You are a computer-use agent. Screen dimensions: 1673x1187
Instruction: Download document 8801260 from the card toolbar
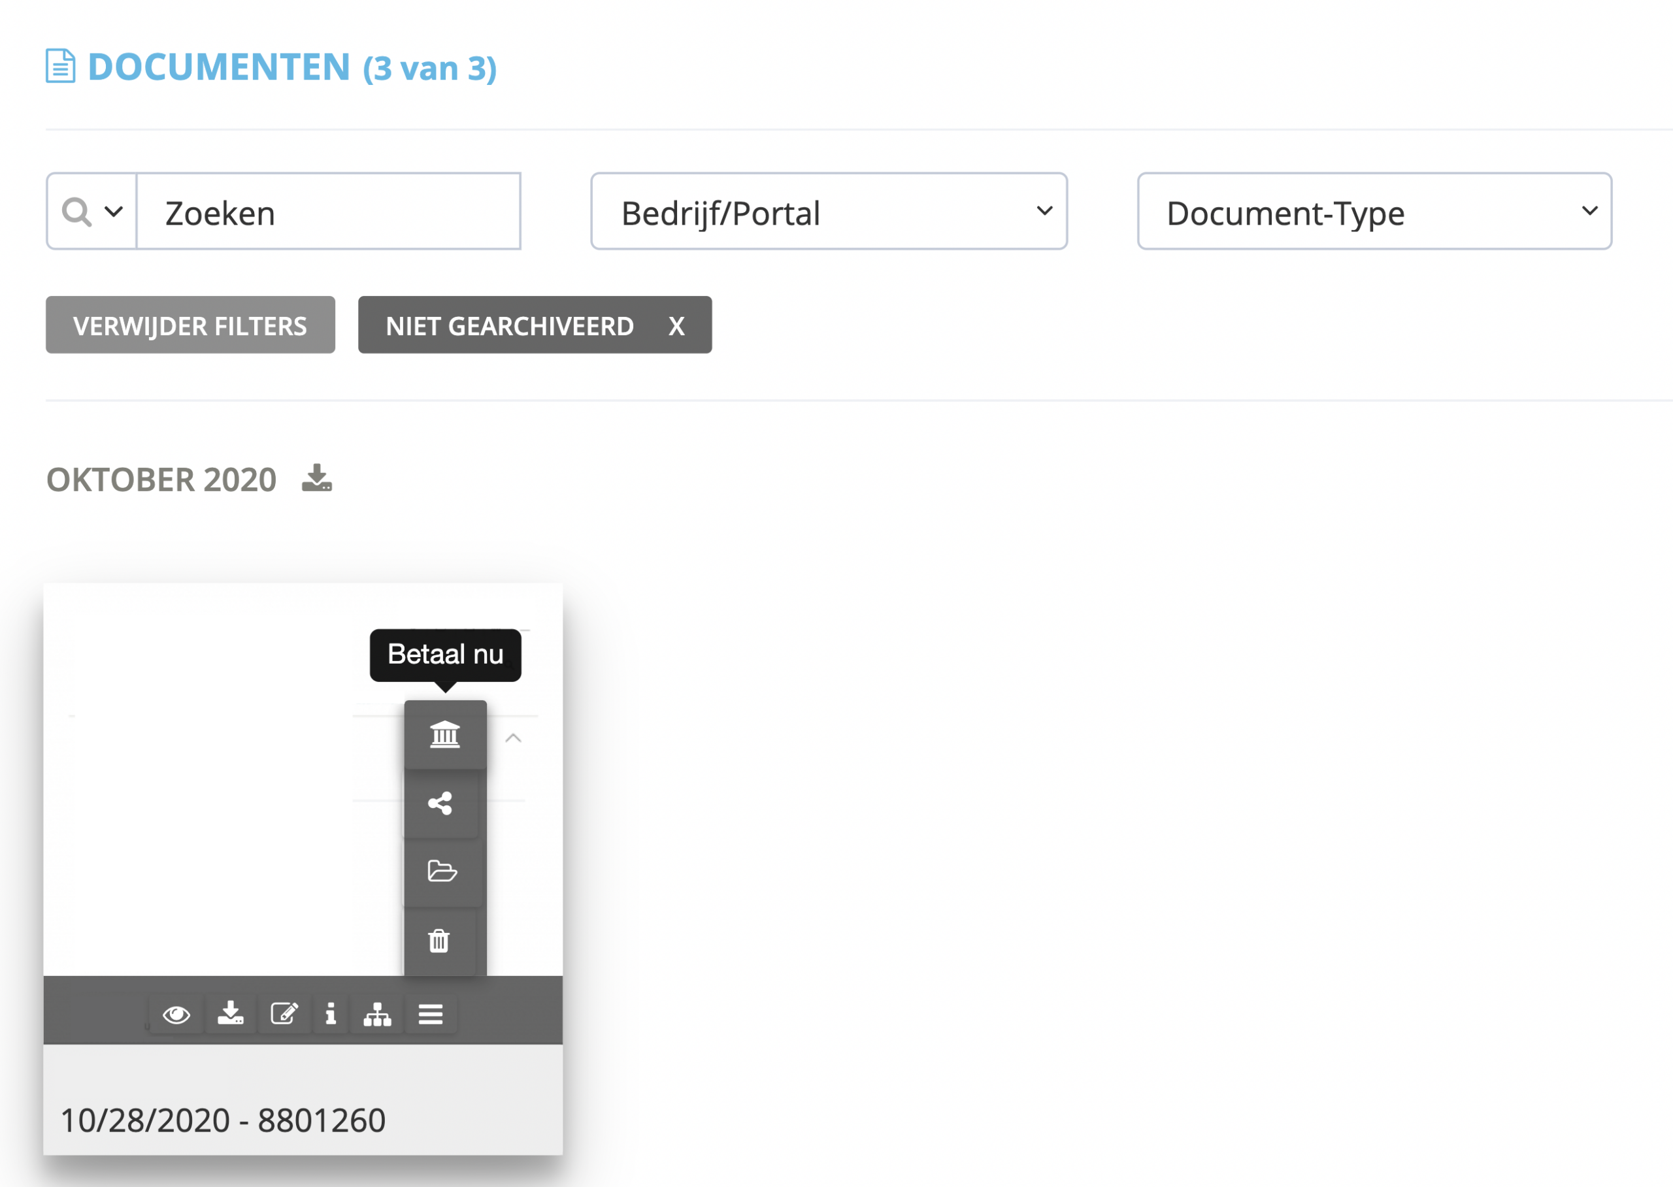[230, 1014]
